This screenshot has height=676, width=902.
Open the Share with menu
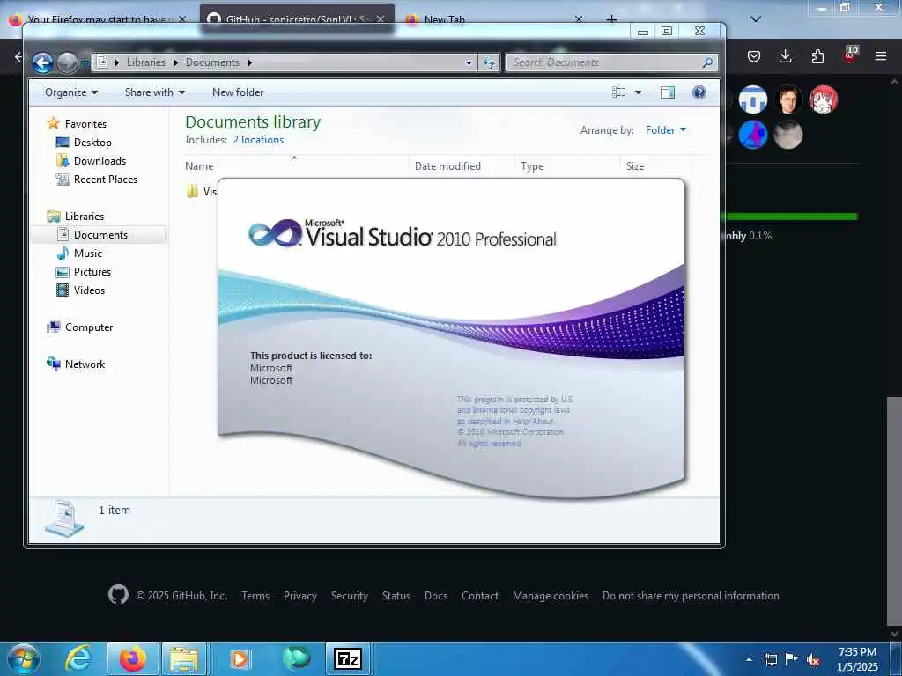point(155,92)
